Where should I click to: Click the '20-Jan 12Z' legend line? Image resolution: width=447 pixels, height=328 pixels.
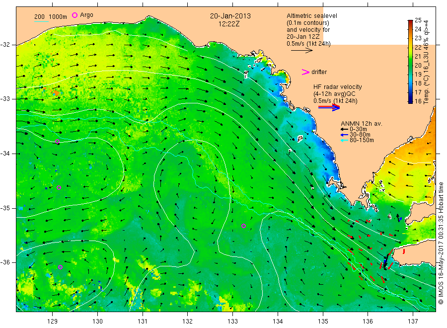[303, 37]
